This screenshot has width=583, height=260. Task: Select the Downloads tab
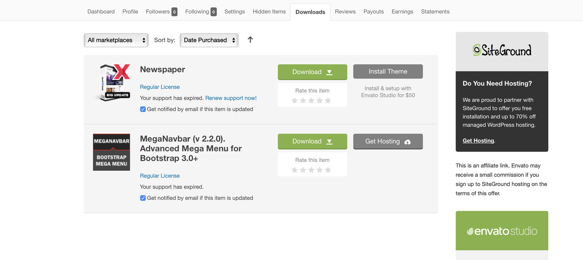click(310, 12)
